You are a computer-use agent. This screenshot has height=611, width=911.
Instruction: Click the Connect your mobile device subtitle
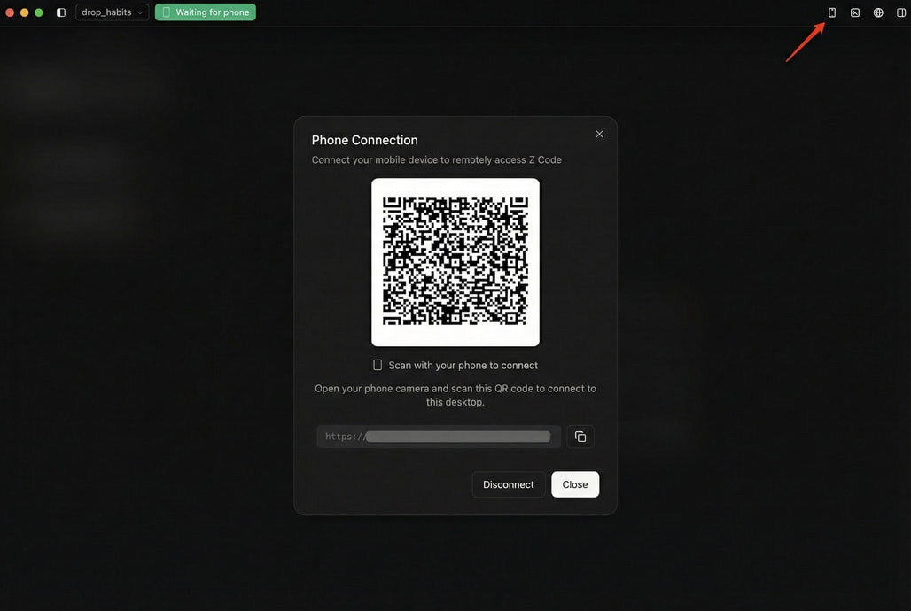(436, 160)
